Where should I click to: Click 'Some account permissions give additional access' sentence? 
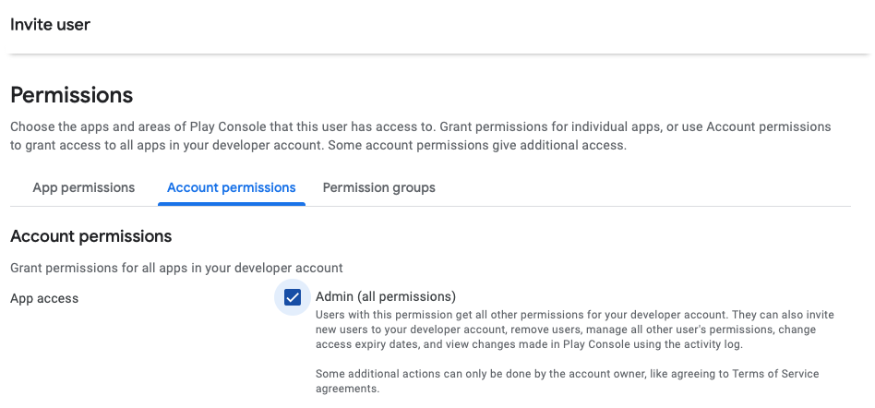point(473,145)
